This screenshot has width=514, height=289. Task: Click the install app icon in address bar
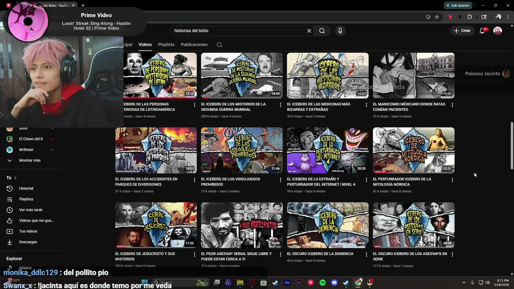pyautogui.click(x=428, y=17)
